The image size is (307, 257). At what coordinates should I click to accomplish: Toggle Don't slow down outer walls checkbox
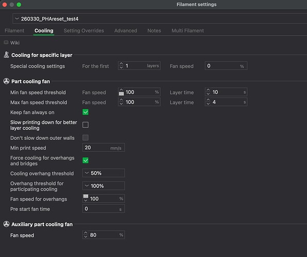click(x=86, y=137)
